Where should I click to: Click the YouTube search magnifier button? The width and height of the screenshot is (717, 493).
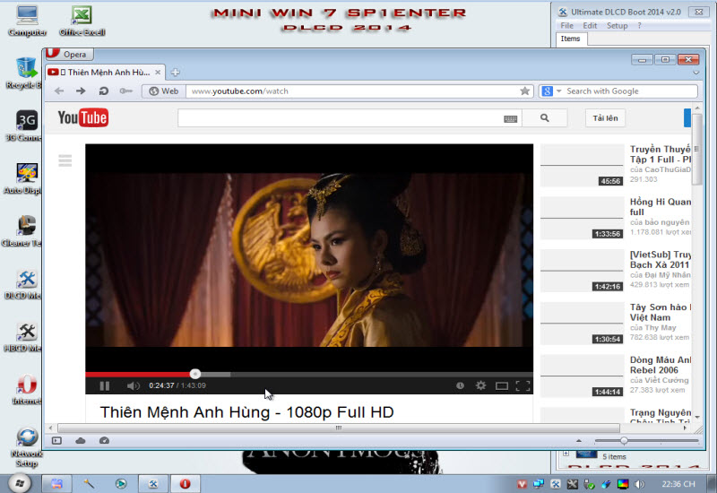(x=544, y=118)
